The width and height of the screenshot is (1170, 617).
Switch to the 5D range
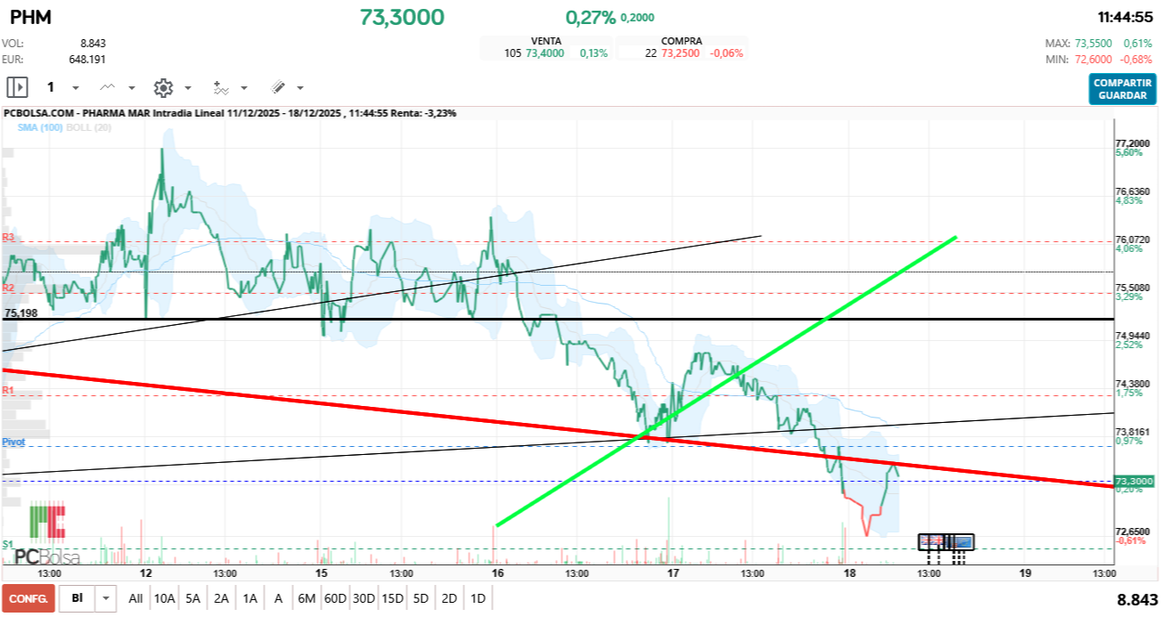point(421,598)
